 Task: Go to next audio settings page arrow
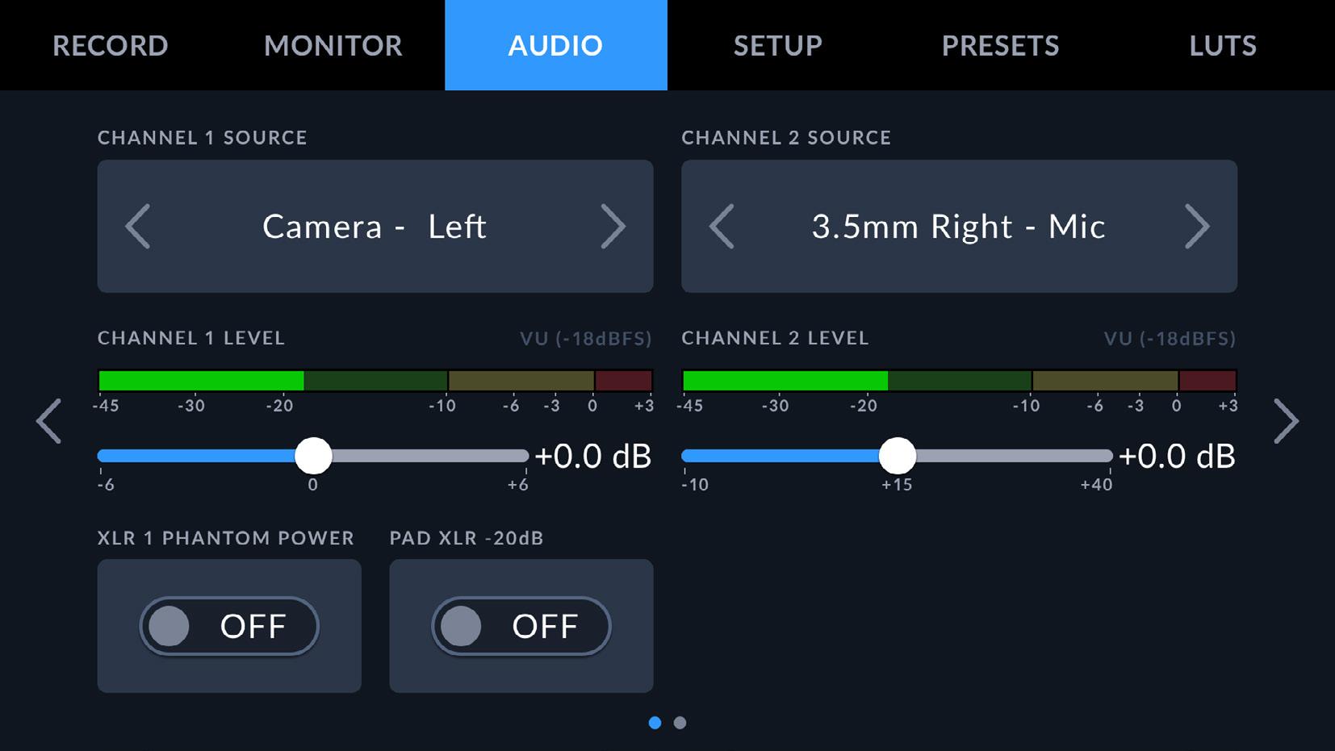(1286, 420)
